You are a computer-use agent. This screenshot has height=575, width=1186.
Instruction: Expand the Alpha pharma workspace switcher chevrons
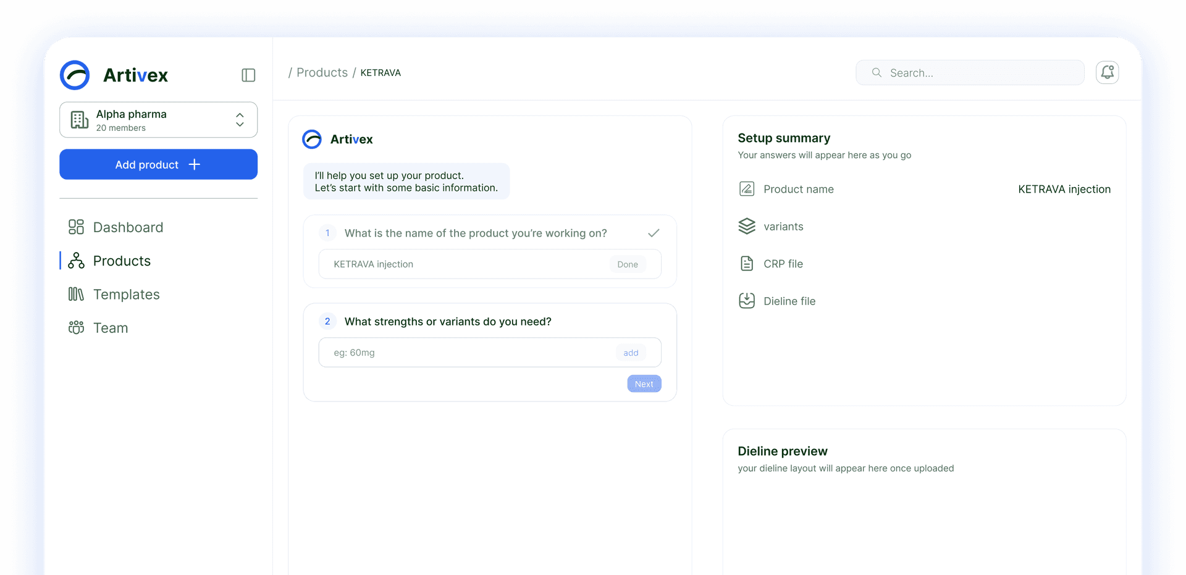point(240,120)
